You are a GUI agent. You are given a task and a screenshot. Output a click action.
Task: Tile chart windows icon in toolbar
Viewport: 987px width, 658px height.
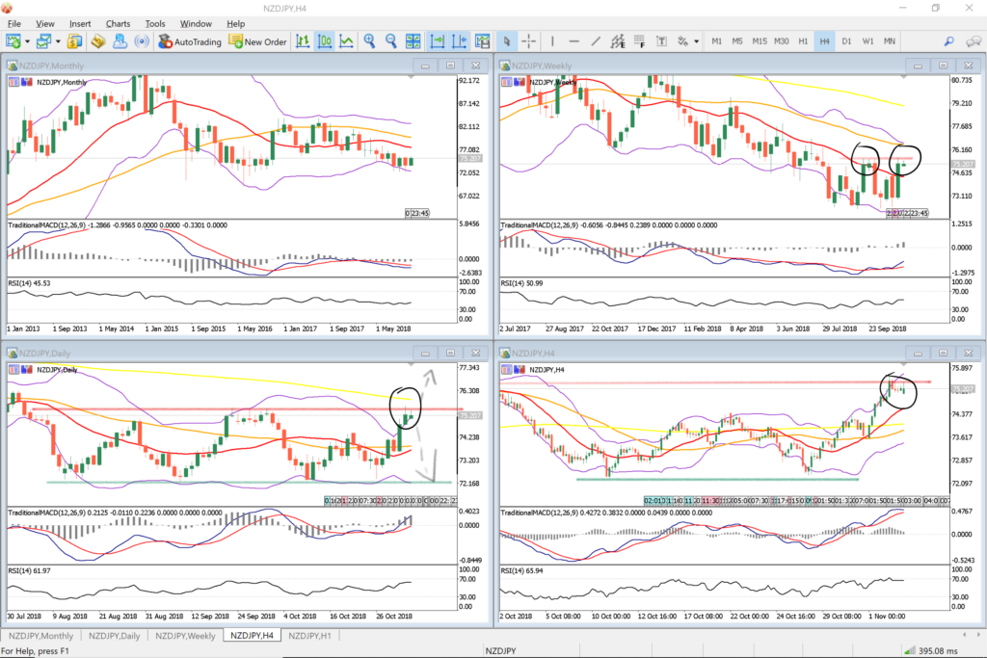(x=413, y=41)
